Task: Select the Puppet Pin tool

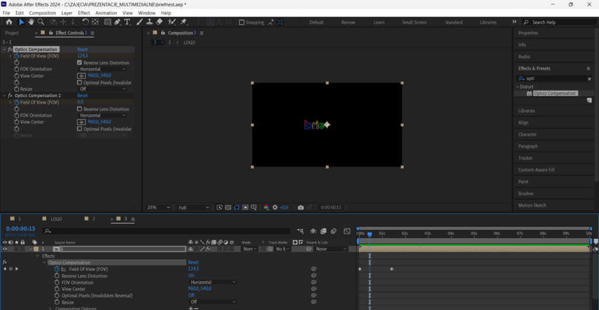Action: [x=184, y=22]
